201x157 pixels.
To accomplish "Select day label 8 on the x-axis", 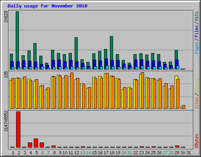I will [x=54, y=153].
